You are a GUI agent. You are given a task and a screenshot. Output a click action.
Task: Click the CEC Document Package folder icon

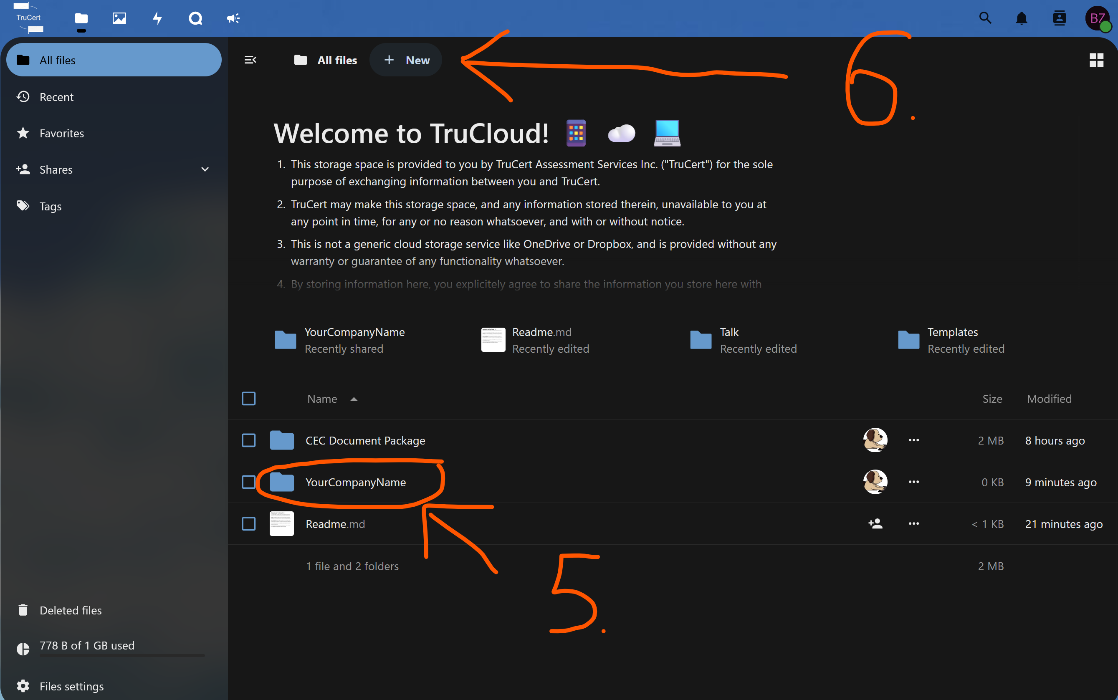(x=281, y=440)
